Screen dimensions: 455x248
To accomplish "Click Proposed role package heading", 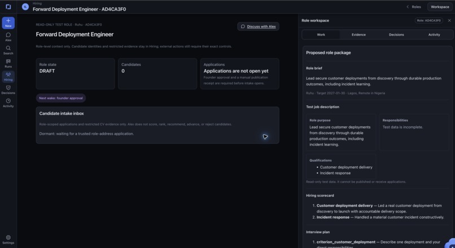I will point(328,53).
